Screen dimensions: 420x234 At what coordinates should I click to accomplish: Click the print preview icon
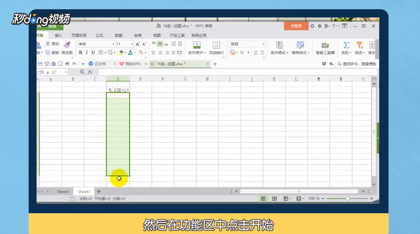tap(60, 64)
